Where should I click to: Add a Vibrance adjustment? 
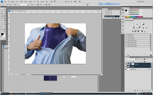click(x=131, y=28)
